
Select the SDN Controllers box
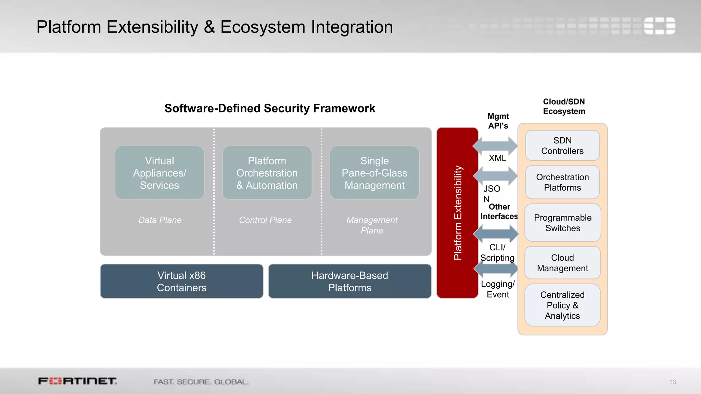click(x=562, y=146)
